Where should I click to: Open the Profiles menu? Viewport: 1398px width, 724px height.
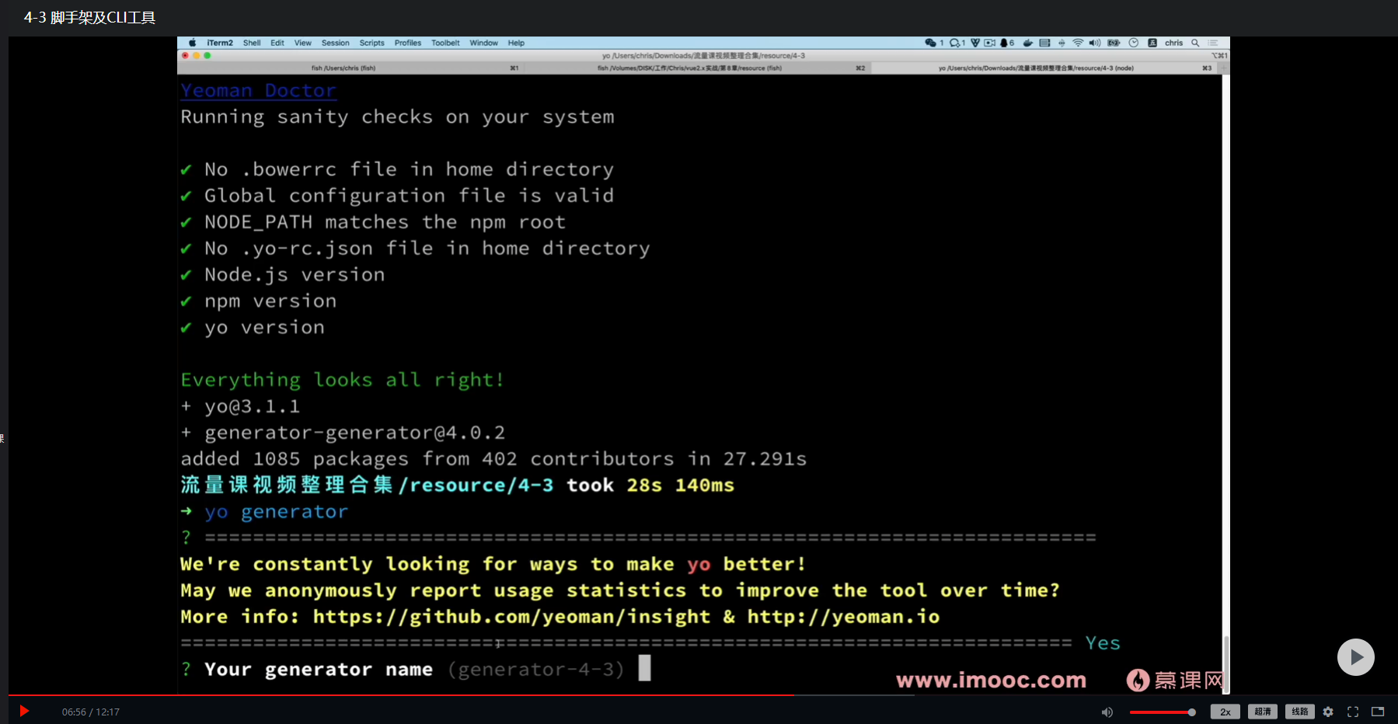tap(408, 43)
